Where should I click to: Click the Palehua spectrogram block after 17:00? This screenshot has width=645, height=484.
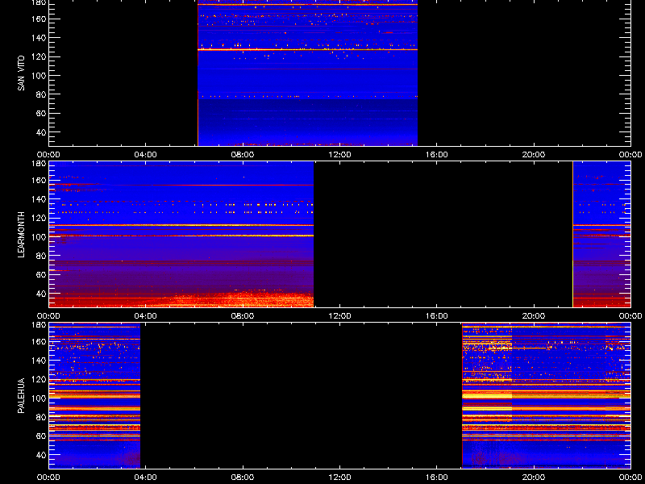pyautogui.click(x=547, y=395)
